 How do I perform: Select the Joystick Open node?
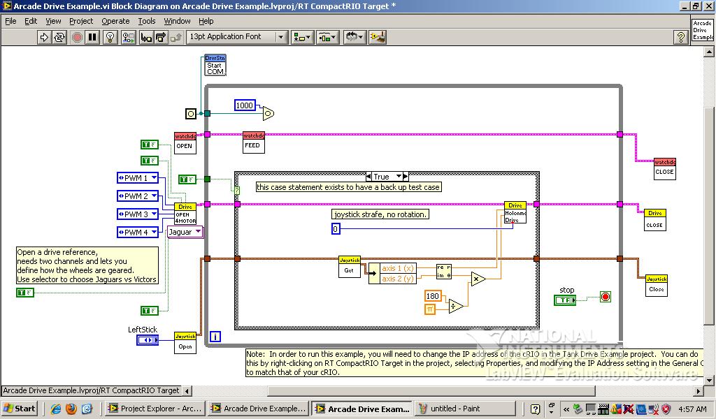(x=185, y=343)
